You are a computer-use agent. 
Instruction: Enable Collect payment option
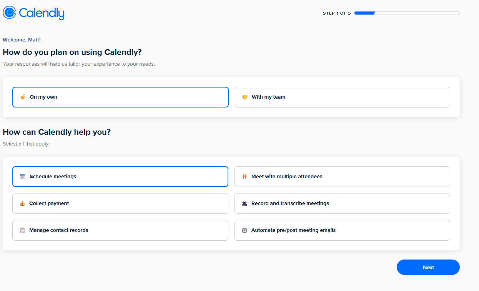pos(120,203)
